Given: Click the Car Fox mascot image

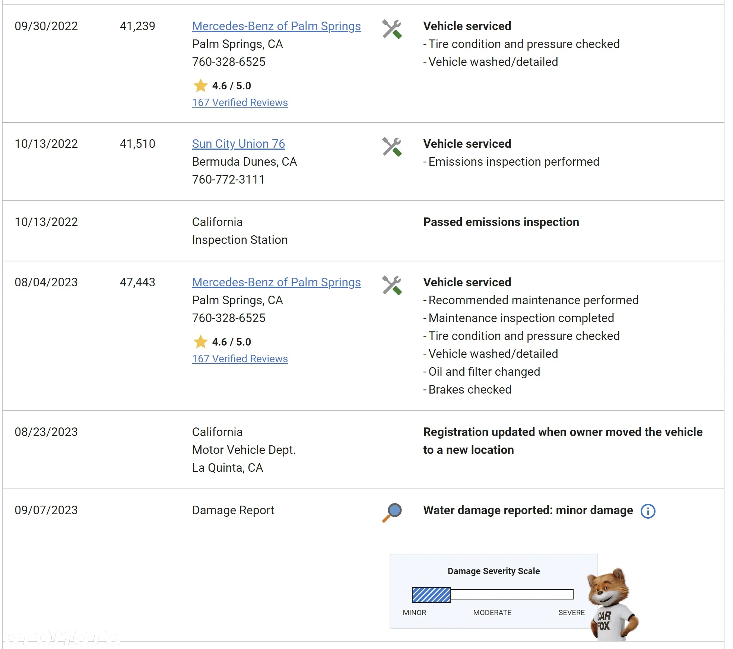Looking at the screenshot, I should (x=613, y=604).
